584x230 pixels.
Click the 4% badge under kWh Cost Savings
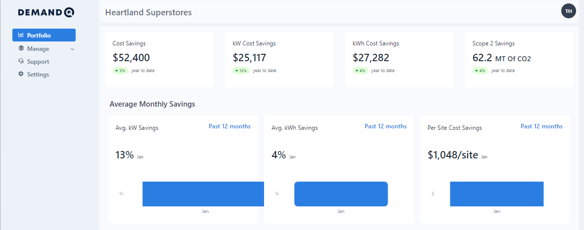pos(360,70)
